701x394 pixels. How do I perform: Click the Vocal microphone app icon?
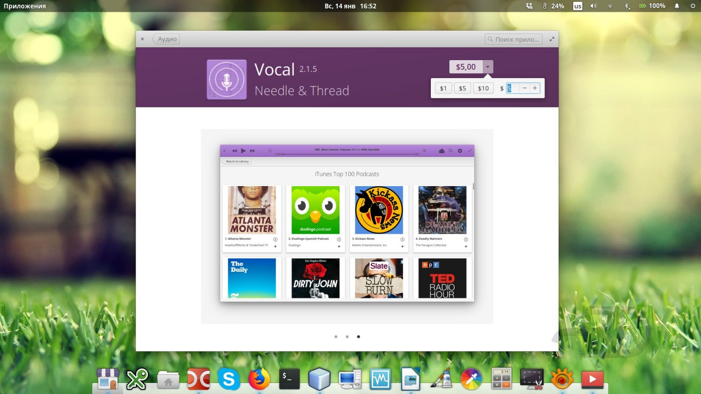(227, 79)
